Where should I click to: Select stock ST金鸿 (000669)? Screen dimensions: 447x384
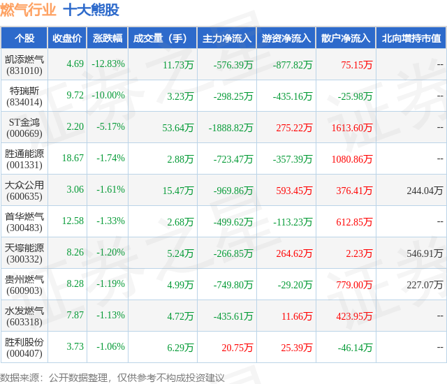(x=24, y=128)
